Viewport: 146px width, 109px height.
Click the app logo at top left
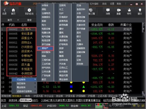13,4
